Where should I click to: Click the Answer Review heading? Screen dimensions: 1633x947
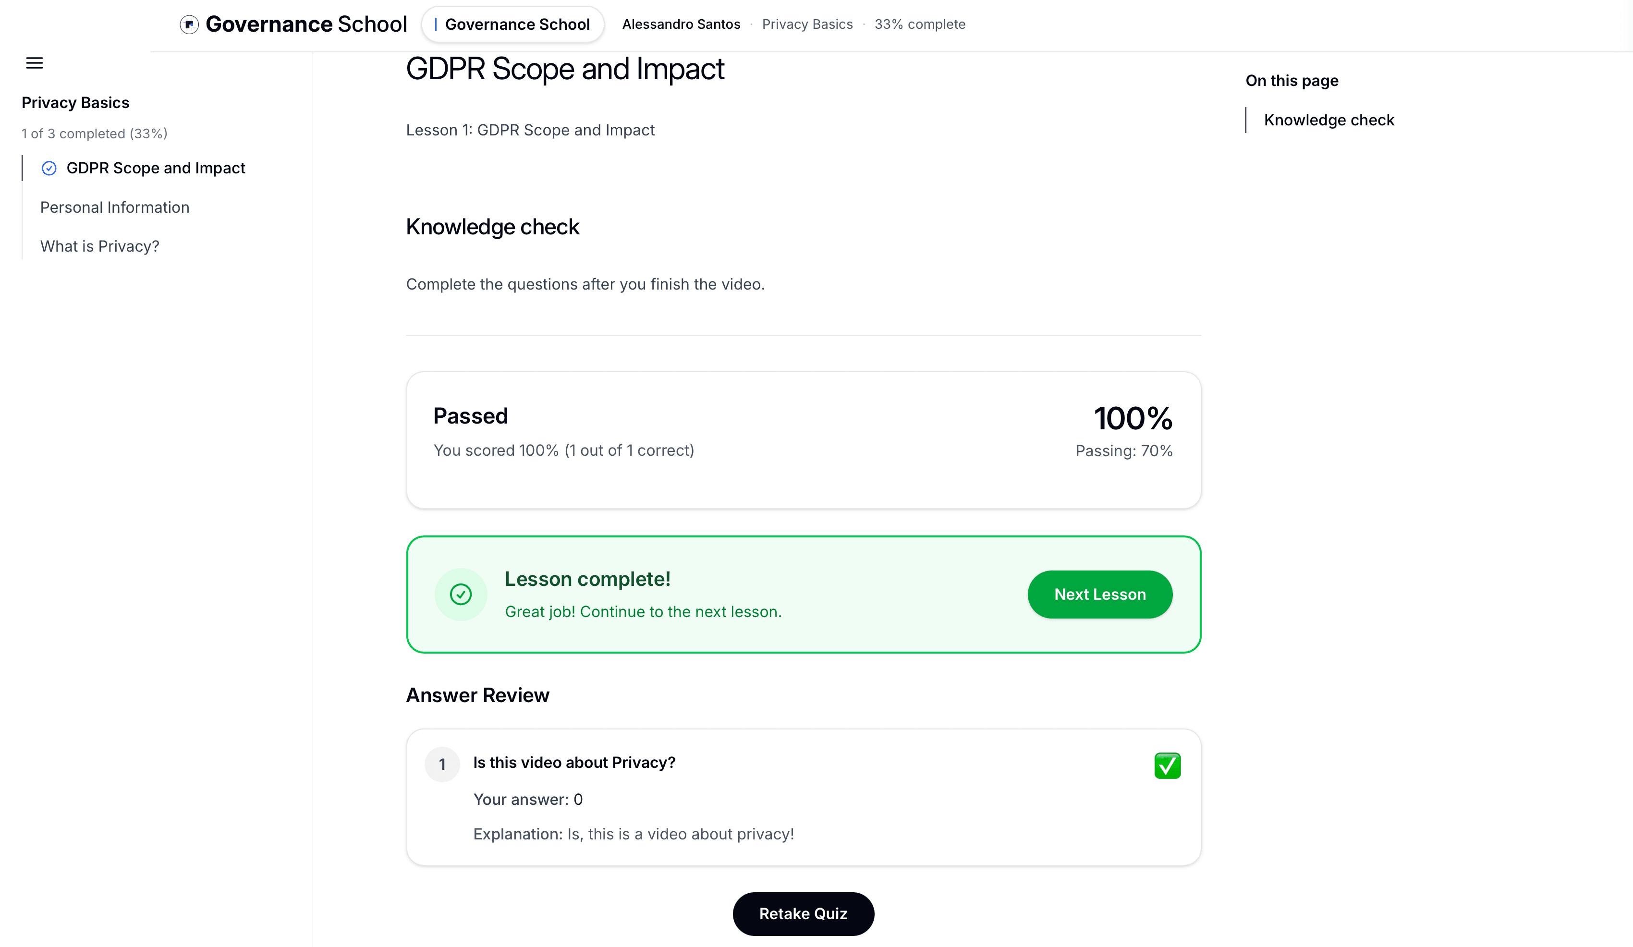coord(477,695)
